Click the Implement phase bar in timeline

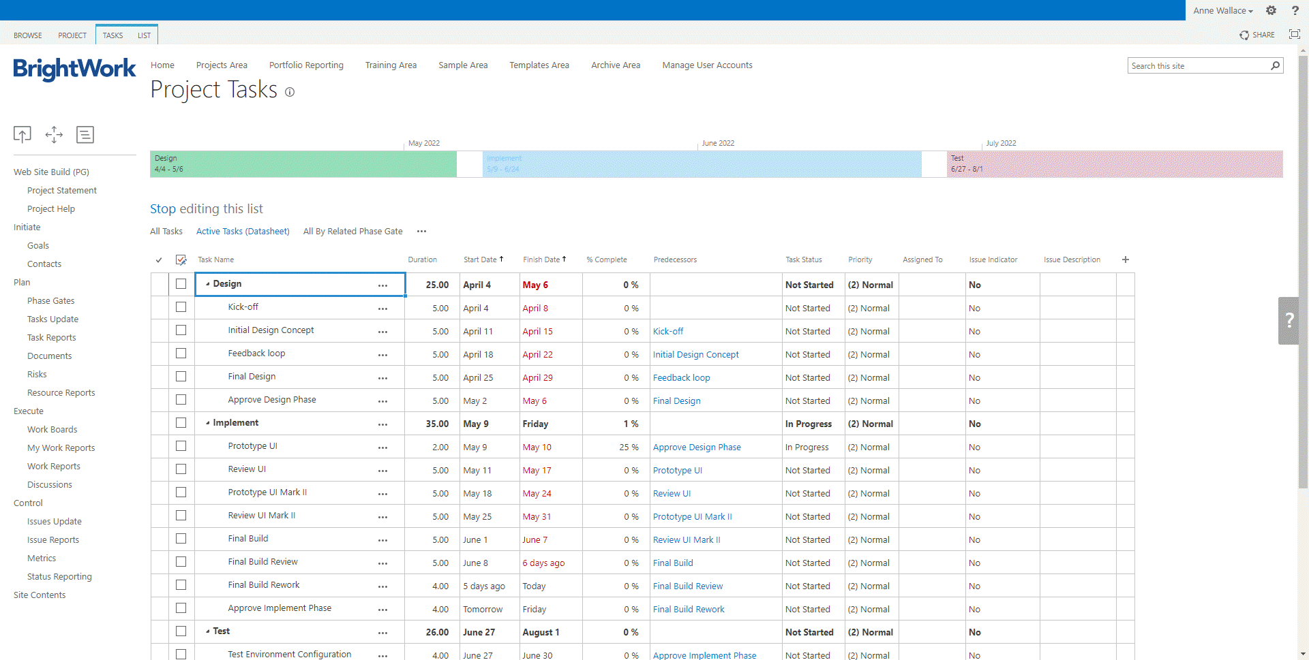click(x=702, y=164)
